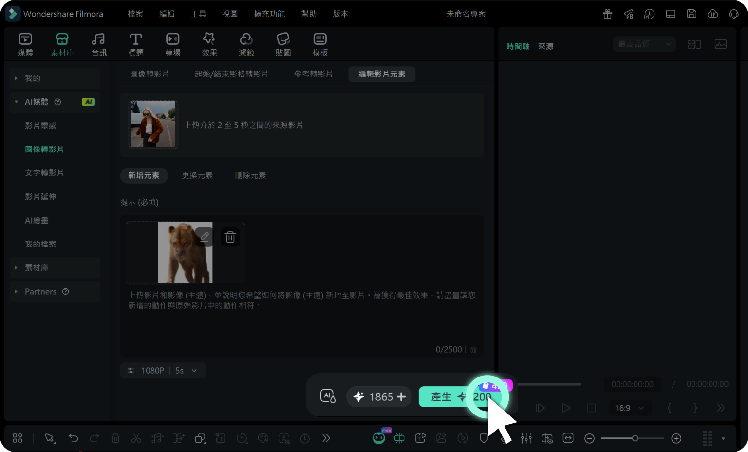Open the 1080P 5s settings dropdown

point(163,370)
